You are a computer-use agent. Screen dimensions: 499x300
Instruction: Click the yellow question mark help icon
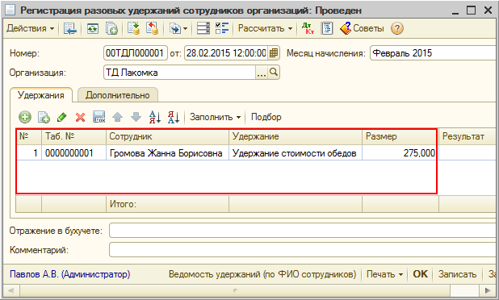coord(396,28)
